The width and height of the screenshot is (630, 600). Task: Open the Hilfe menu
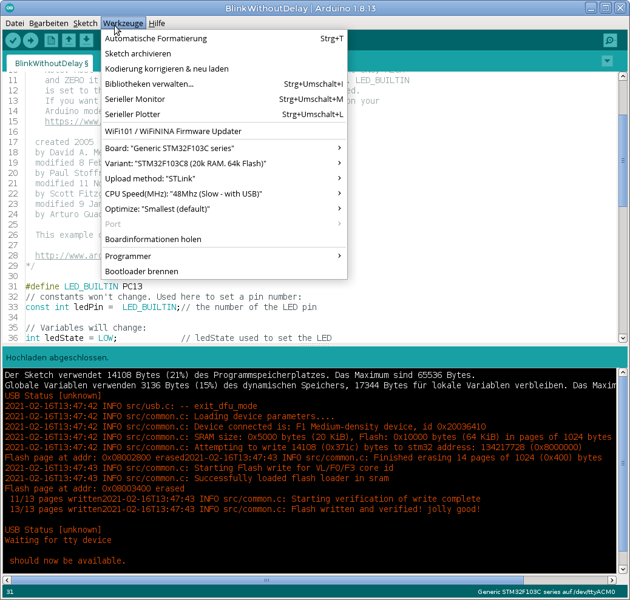pyautogui.click(x=157, y=23)
